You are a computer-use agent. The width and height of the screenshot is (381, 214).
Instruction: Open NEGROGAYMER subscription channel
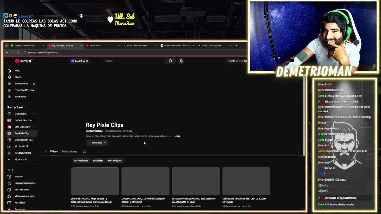point(21,153)
